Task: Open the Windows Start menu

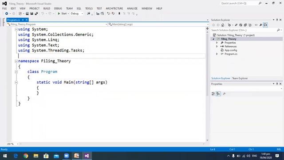Action: click(x=5, y=156)
